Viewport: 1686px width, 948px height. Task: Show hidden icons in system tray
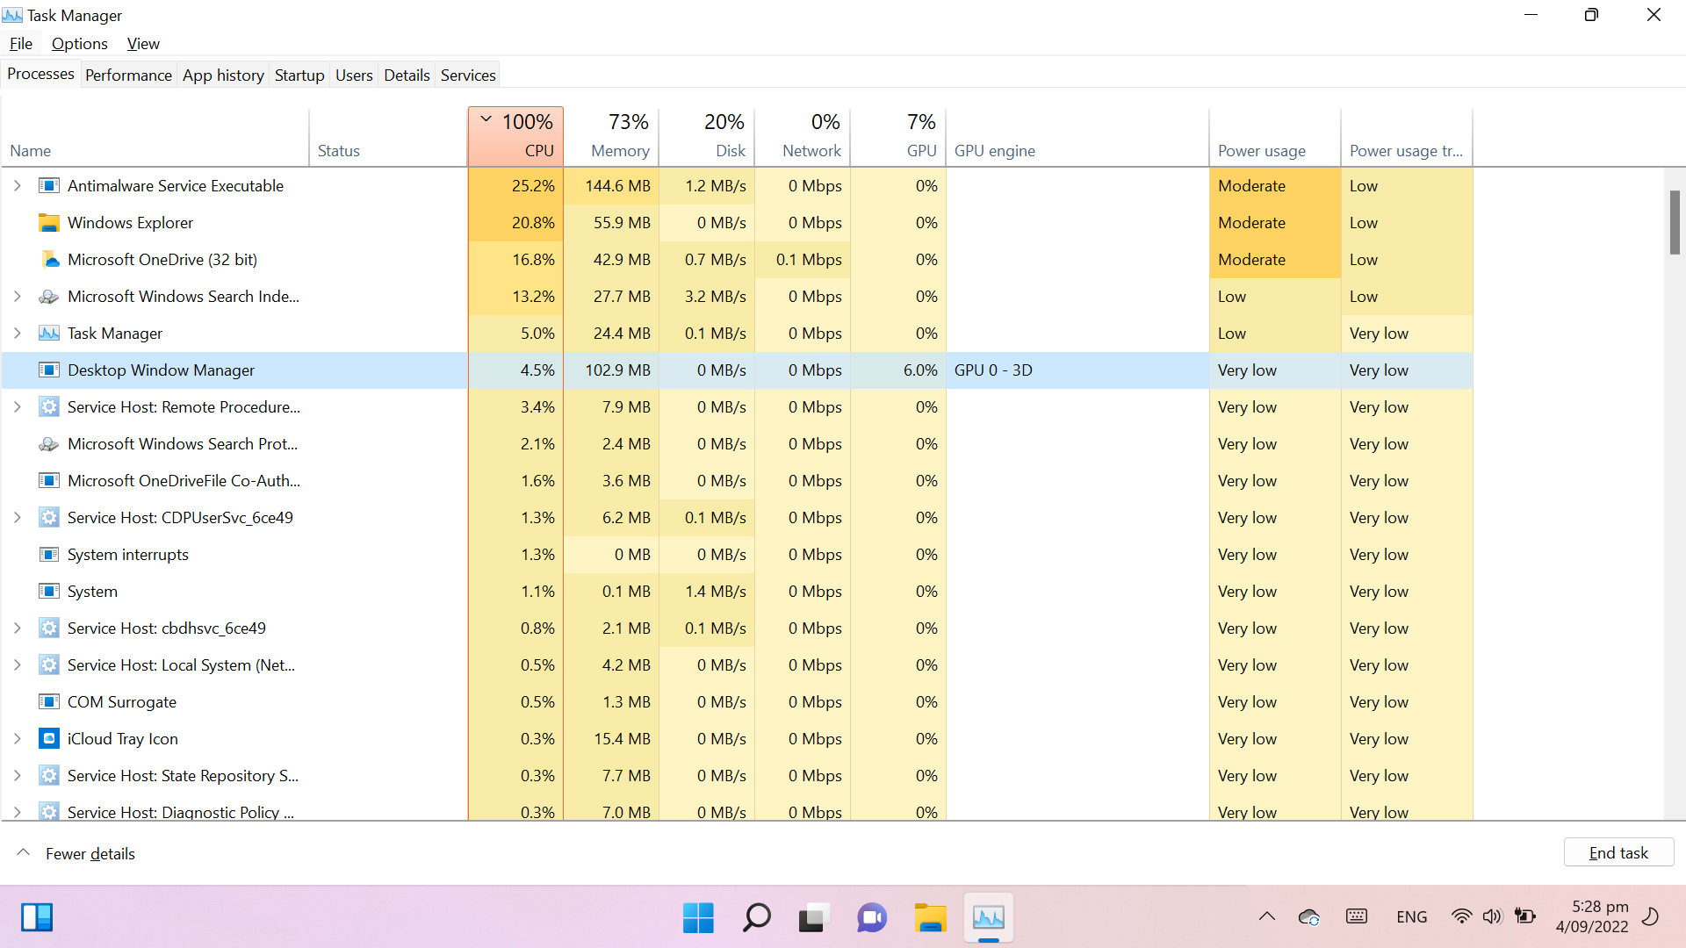[1266, 916]
